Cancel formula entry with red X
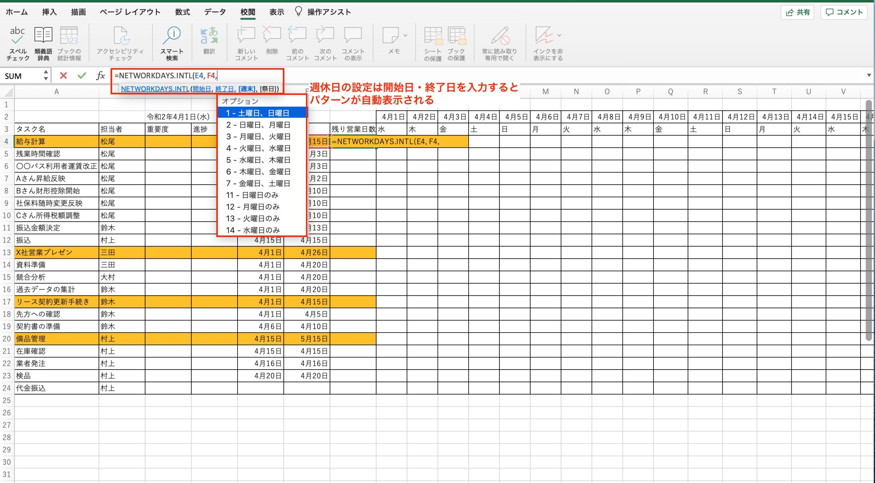875x483 pixels. point(63,76)
